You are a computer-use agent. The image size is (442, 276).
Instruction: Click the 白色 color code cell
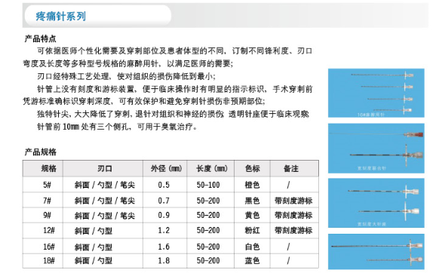click(x=252, y=247)
